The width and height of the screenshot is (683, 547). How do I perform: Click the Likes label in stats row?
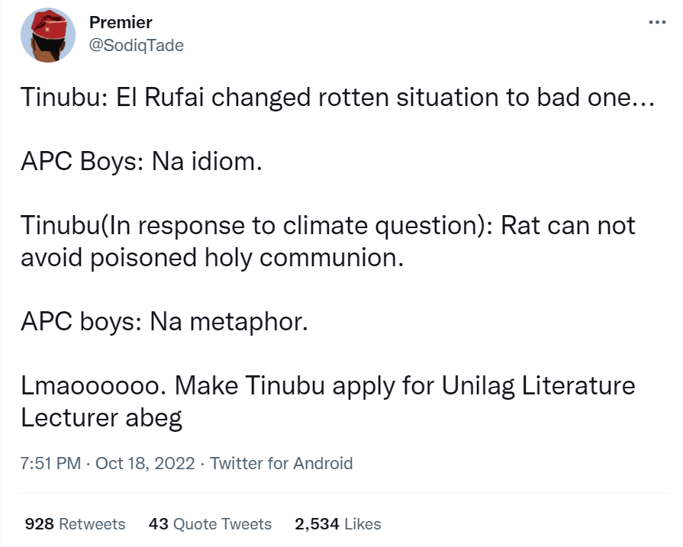point(362,524)
